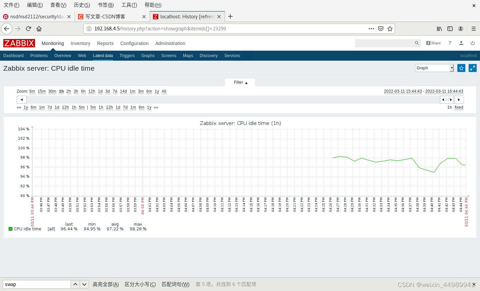Find previous match arrow in find bar
The image size is (480, 291).
[75, 284]
